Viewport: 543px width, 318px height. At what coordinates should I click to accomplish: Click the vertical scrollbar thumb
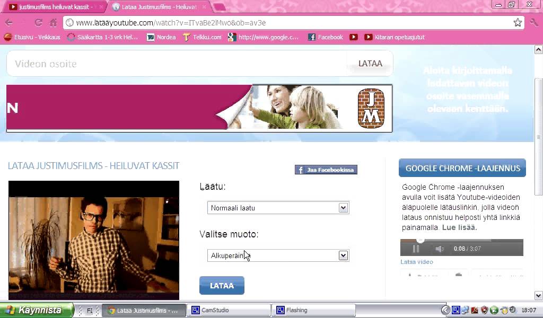point(539,137)
